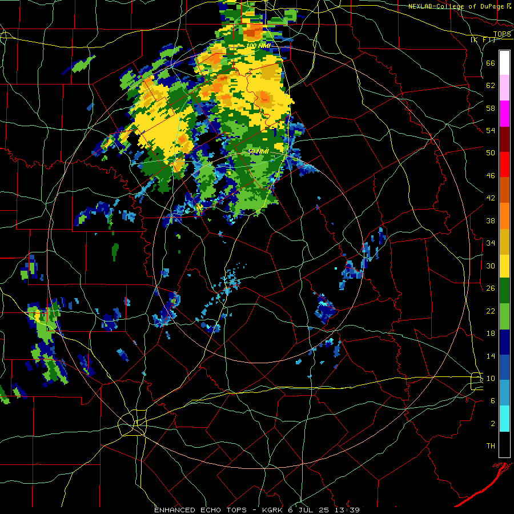Viewport: 514px width, 514px height.
Task: Click the 54 scale value label
Action: click(491, 130)
